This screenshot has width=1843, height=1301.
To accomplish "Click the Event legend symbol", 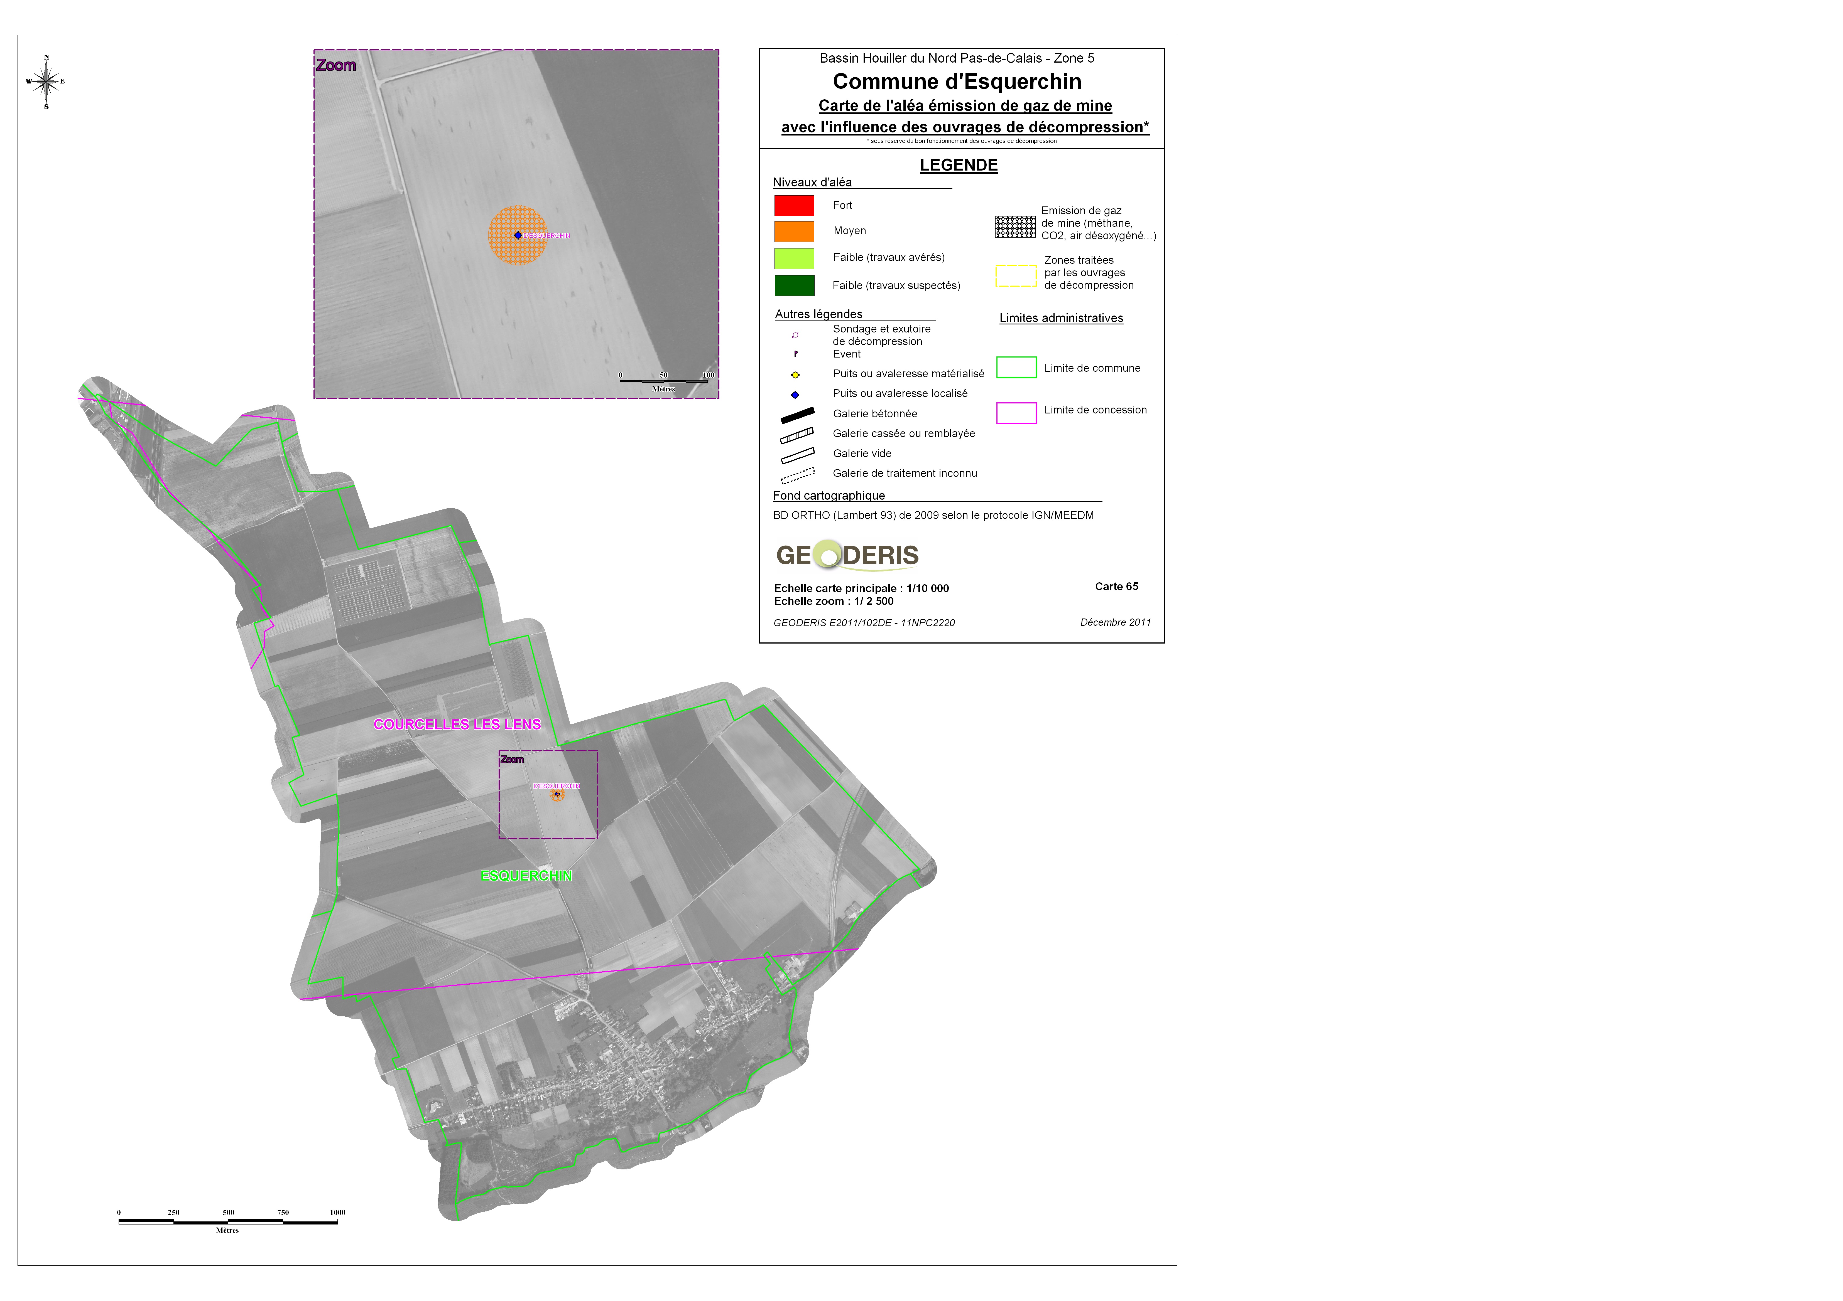I will click(x=795, y=354).
